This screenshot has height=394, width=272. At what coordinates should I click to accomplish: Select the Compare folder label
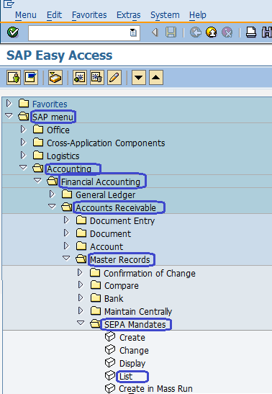click(122, 286)
